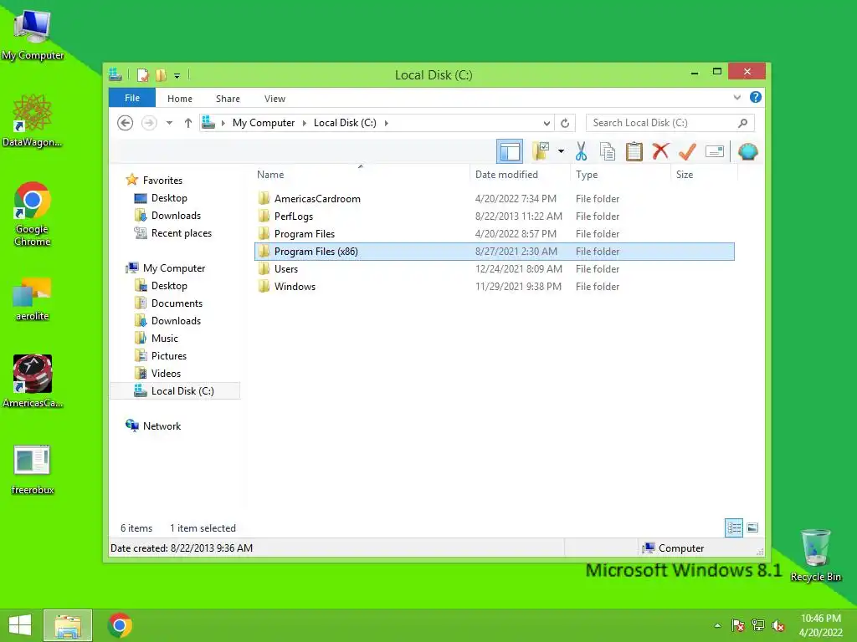The height and width of the screenshot is (642, 857).
Task: Select the Program Files folder row
Action: pyautogui.click(x=494, y=234)
